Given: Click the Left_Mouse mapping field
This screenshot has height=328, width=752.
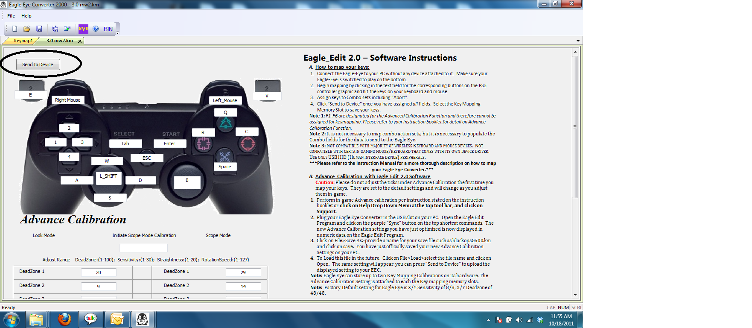Looking at the screenshot, I should [x=225, y=100].
